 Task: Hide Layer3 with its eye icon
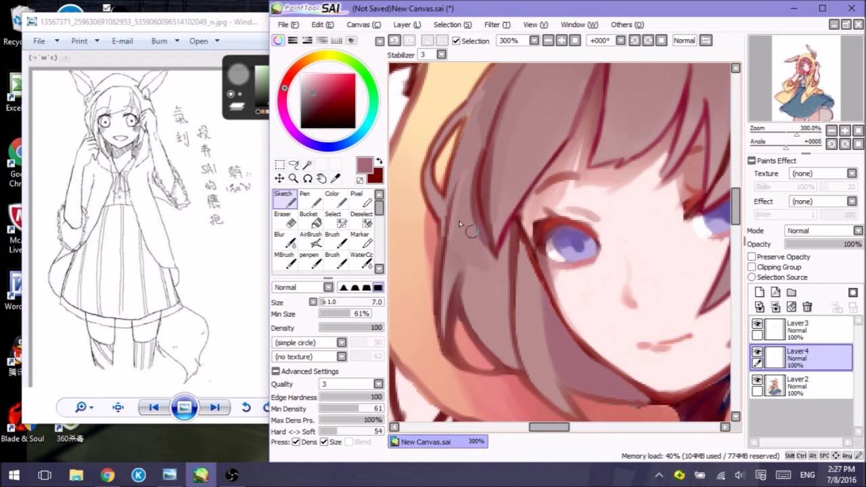(x=757, y=324)
